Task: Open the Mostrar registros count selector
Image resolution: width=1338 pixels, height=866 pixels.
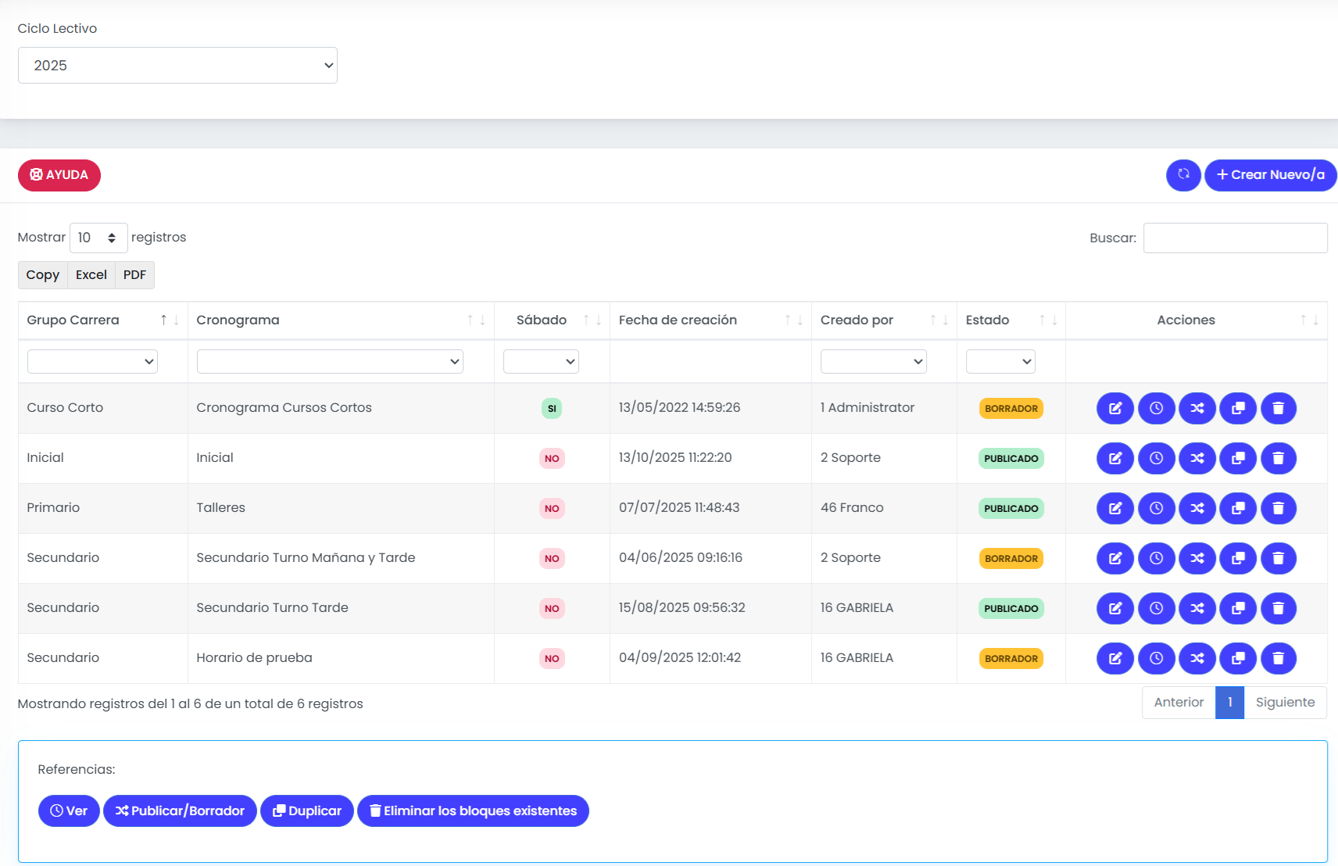Action: (x=98, y=238)
